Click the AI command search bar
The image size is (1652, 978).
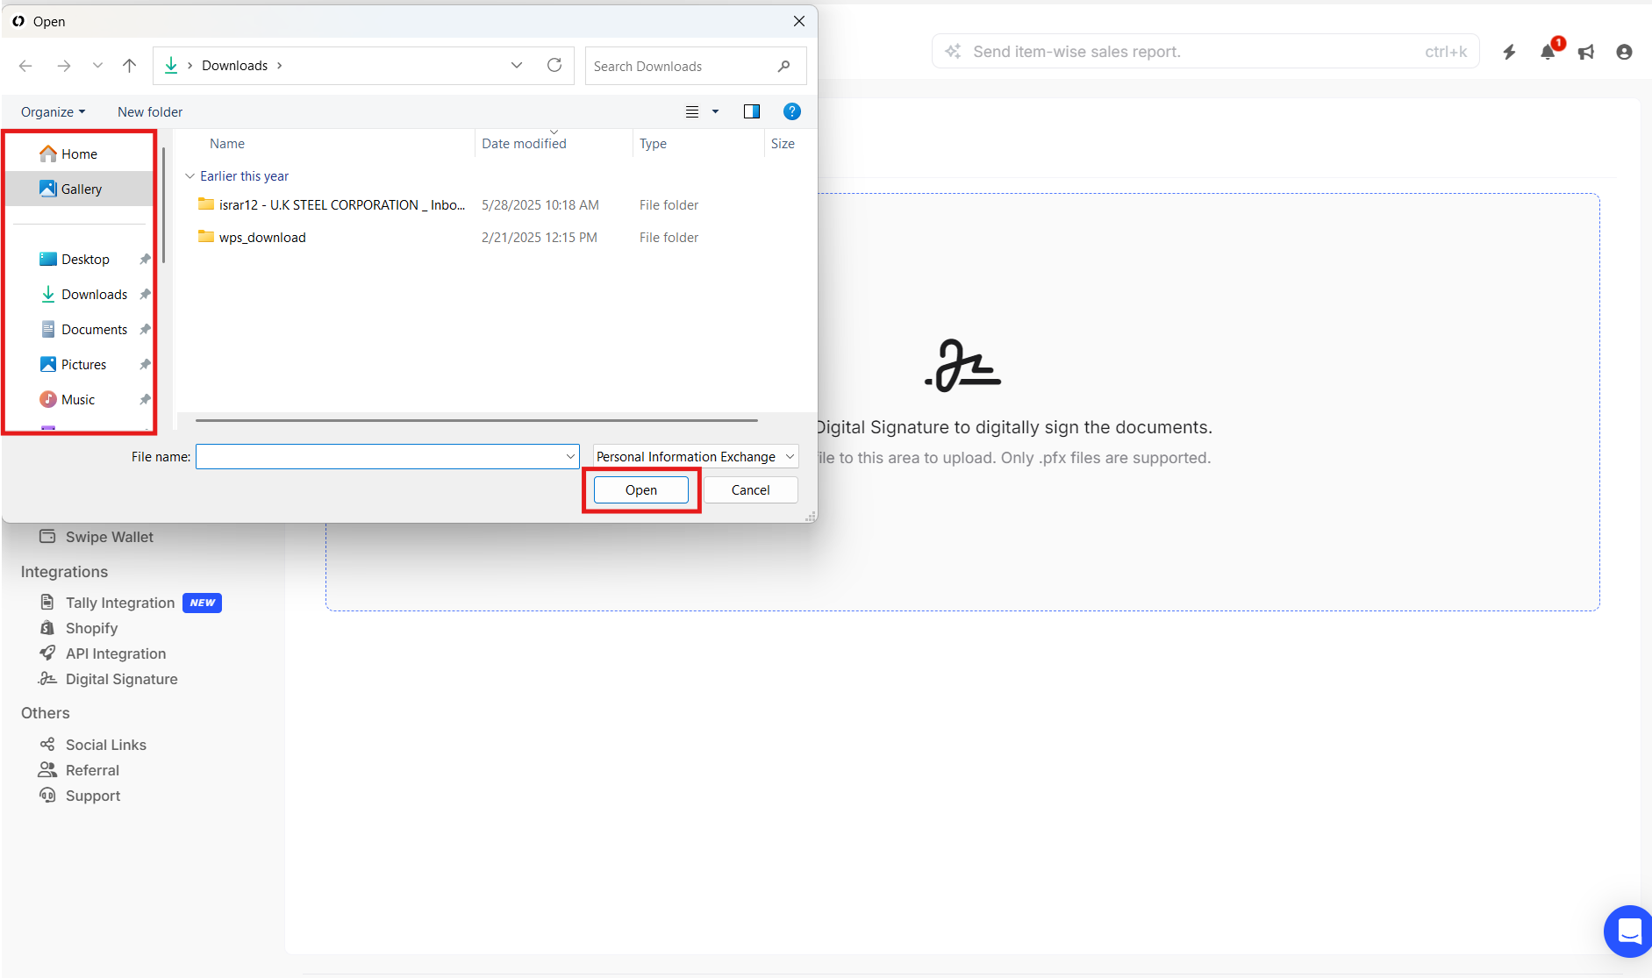point(1205,52)
